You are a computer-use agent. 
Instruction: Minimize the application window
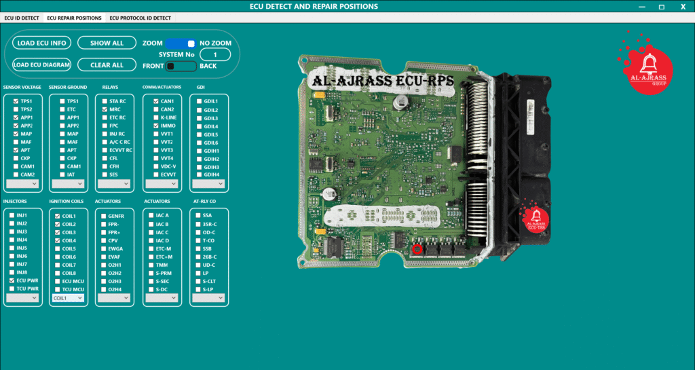point(642,6)
